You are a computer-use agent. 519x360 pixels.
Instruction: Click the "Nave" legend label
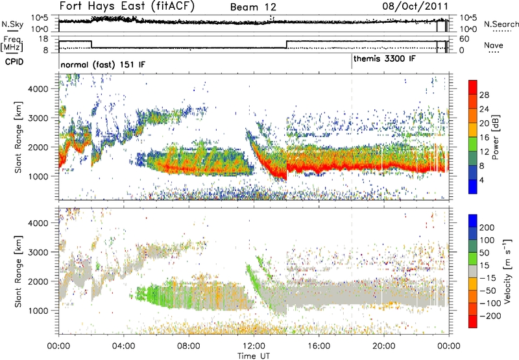(x=494, y=45)
